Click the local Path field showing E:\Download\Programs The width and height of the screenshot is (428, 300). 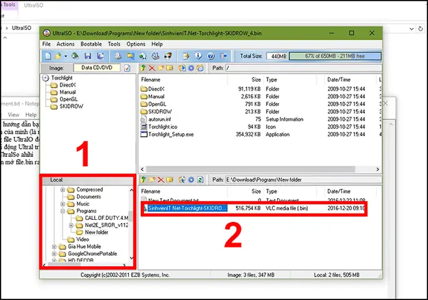(x=303, y=180)
